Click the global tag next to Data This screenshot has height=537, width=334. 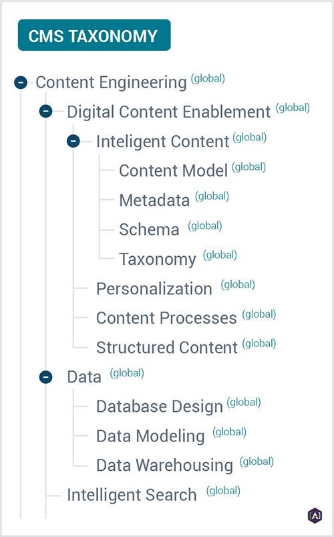point(127,373)
